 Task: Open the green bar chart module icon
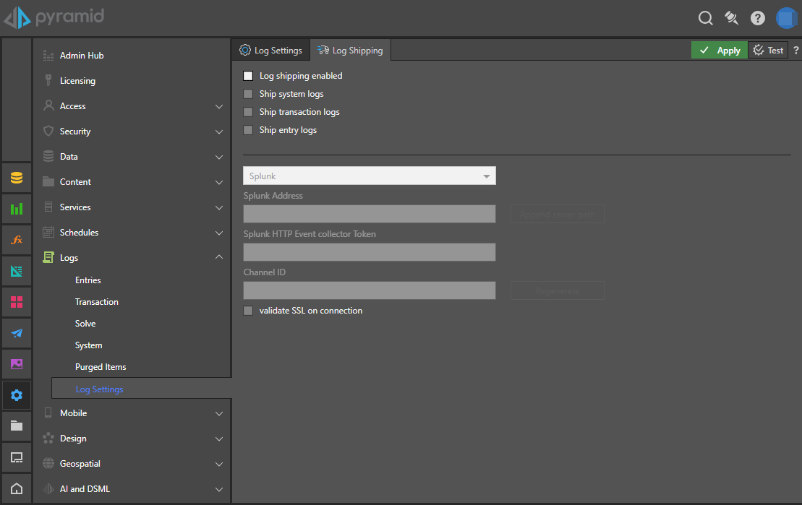(x=17, y=210)
